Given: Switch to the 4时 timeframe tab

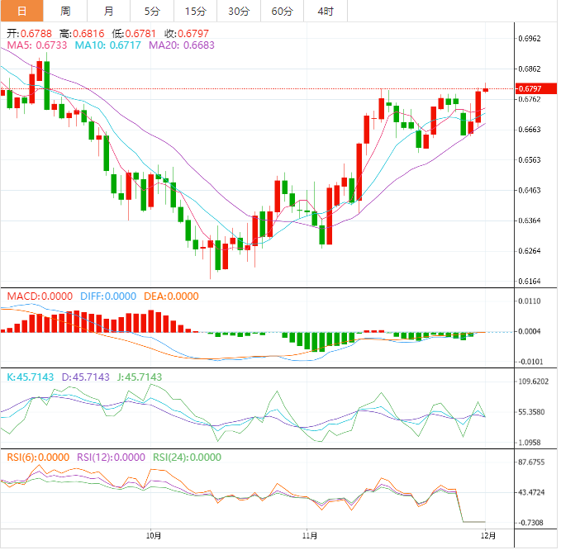Looking at the screenshot, I should (326, 11).
